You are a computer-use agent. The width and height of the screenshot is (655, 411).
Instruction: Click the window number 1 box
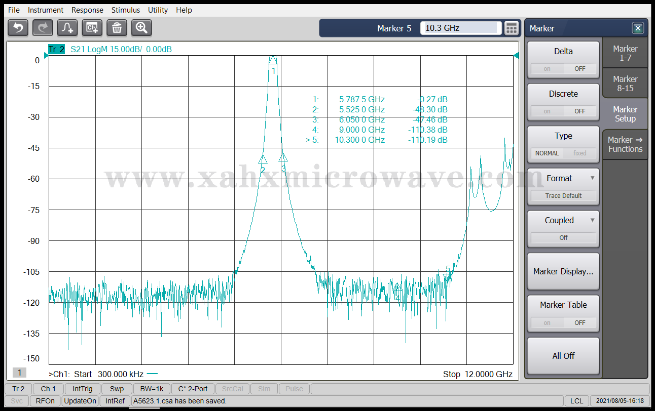[x=19, y=373]
